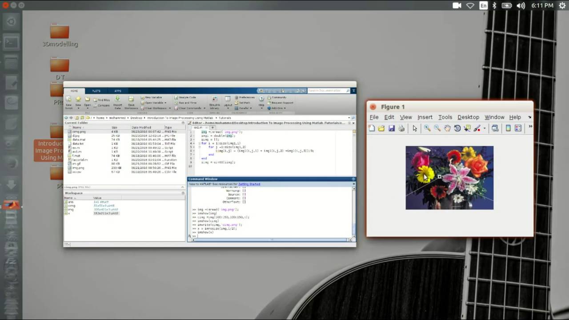
Task: Click Find Files in MATLAB toolstrip
Action: coord(102,100)
